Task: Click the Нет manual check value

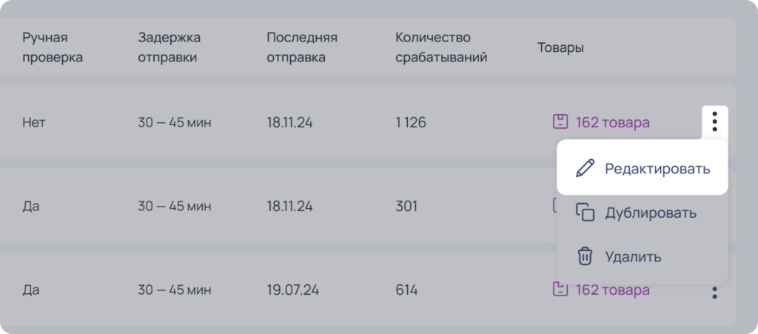Action: coord(34,122)
